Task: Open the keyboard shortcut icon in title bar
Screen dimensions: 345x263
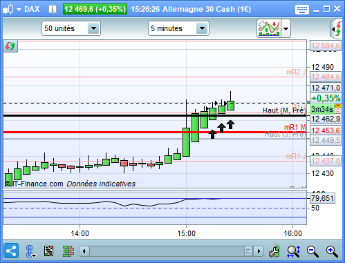Action: click(x=302, y=10)
